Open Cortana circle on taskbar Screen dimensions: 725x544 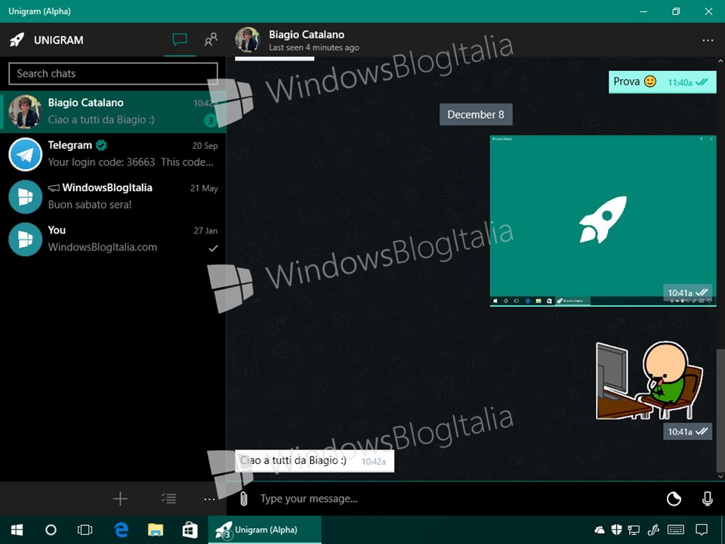[51, 530]
